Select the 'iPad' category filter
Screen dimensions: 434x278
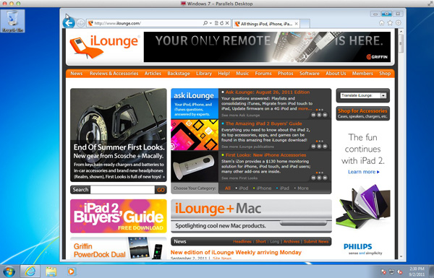284,188
